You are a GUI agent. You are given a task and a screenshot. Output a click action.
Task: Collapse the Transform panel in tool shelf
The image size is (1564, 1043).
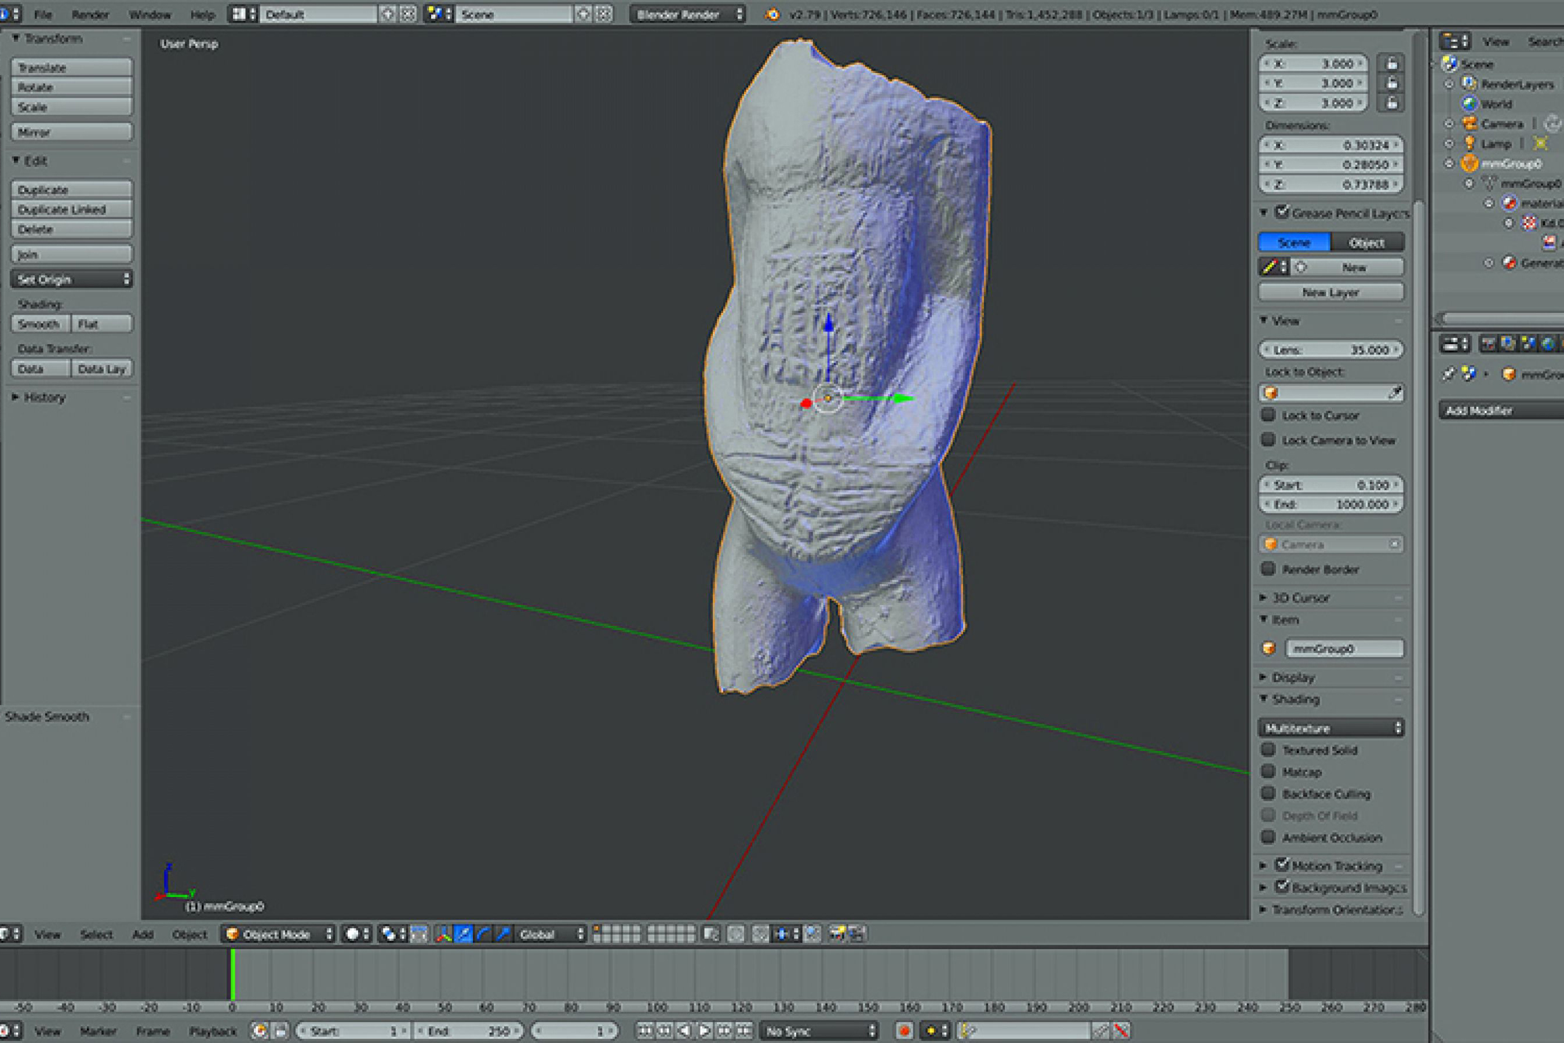point(46,39)
